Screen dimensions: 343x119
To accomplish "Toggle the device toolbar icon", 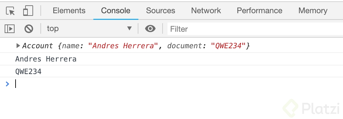I will [28, 11].
